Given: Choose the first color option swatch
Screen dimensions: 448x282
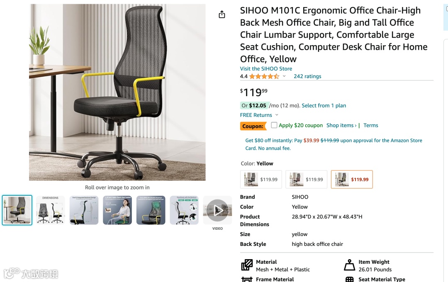Looking at the screenshot, I should [x=261, y=180].
